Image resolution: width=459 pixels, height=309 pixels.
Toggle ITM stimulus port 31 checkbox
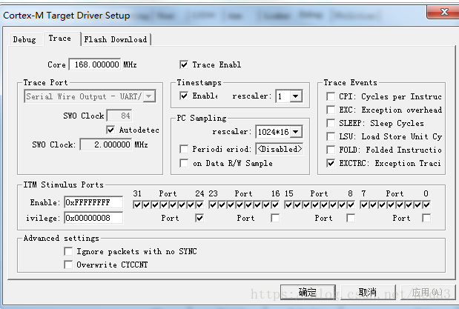coord(137,205)
